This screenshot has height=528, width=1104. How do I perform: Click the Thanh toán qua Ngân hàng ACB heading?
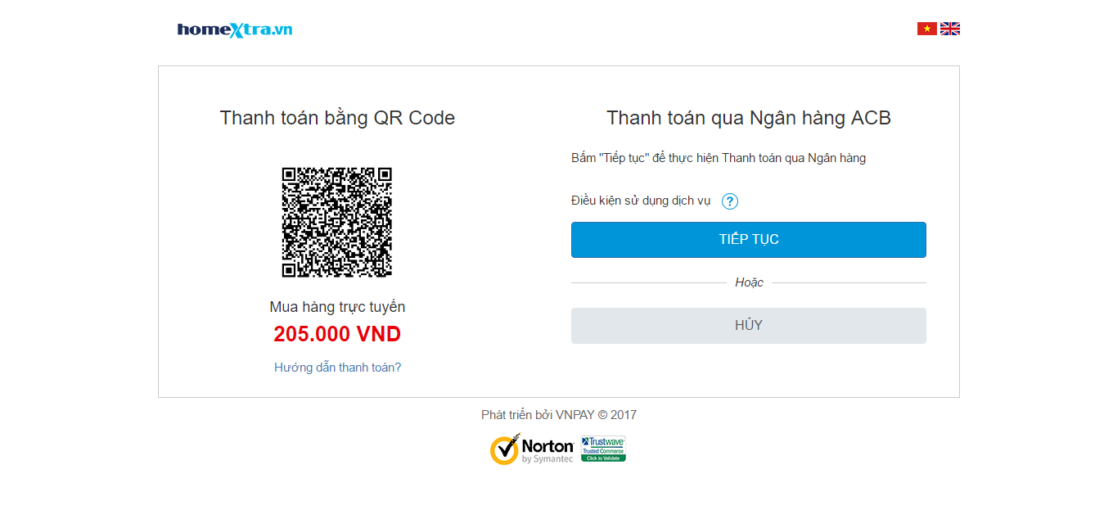[748, 118]
